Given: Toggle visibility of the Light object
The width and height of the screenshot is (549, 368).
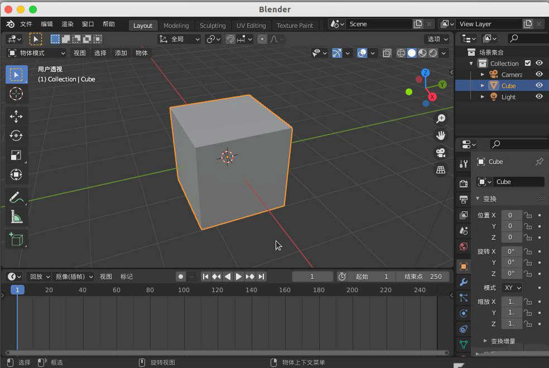Looking at the screenshot, I should click(539, 96).
